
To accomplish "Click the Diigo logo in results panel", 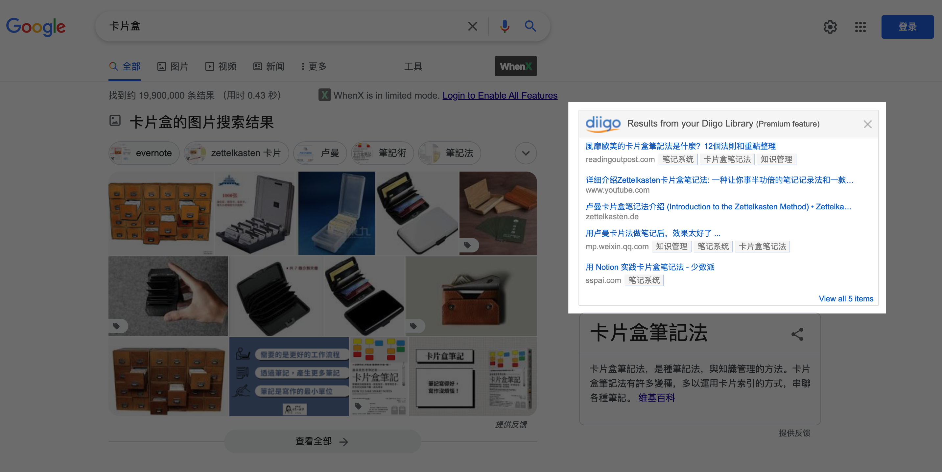I will [603, 124].
